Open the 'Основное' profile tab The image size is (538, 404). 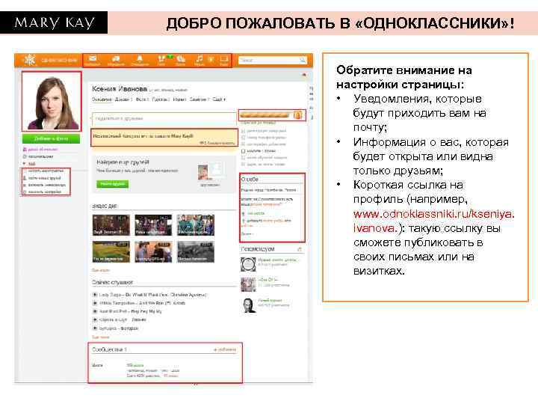click(x=102, y=100)
